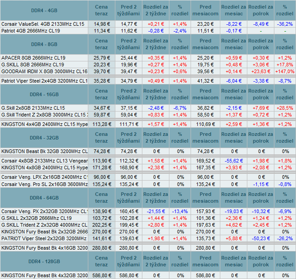Select the +23,63 € half-year difference cell
This screenshot has width=296, height=279.
[261, 71]
